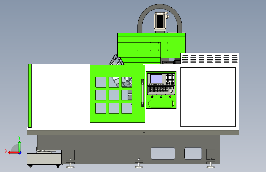Select the middle leveling foot of base
Viewport: 266px width, 172px height.
point(139,164)
